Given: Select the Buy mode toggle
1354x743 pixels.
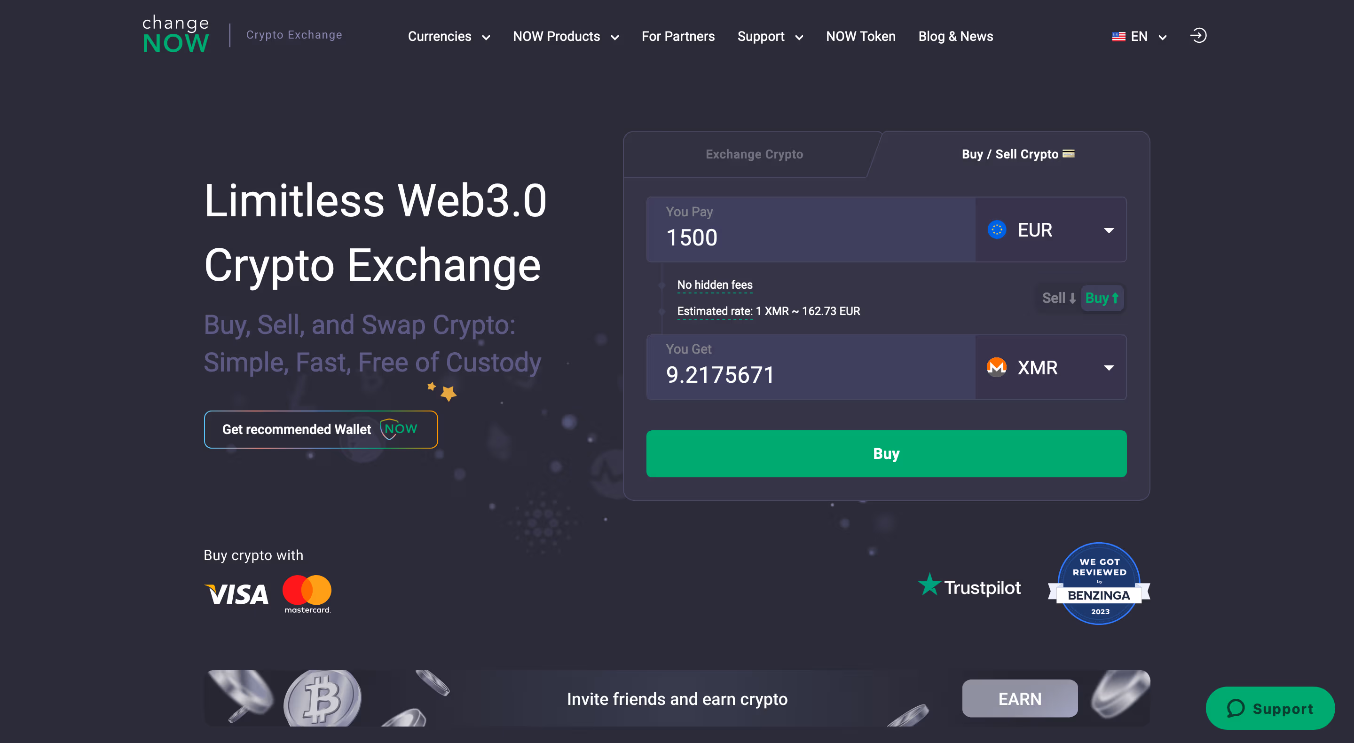Looking at the screenshot, I should tap(1102, 298).
